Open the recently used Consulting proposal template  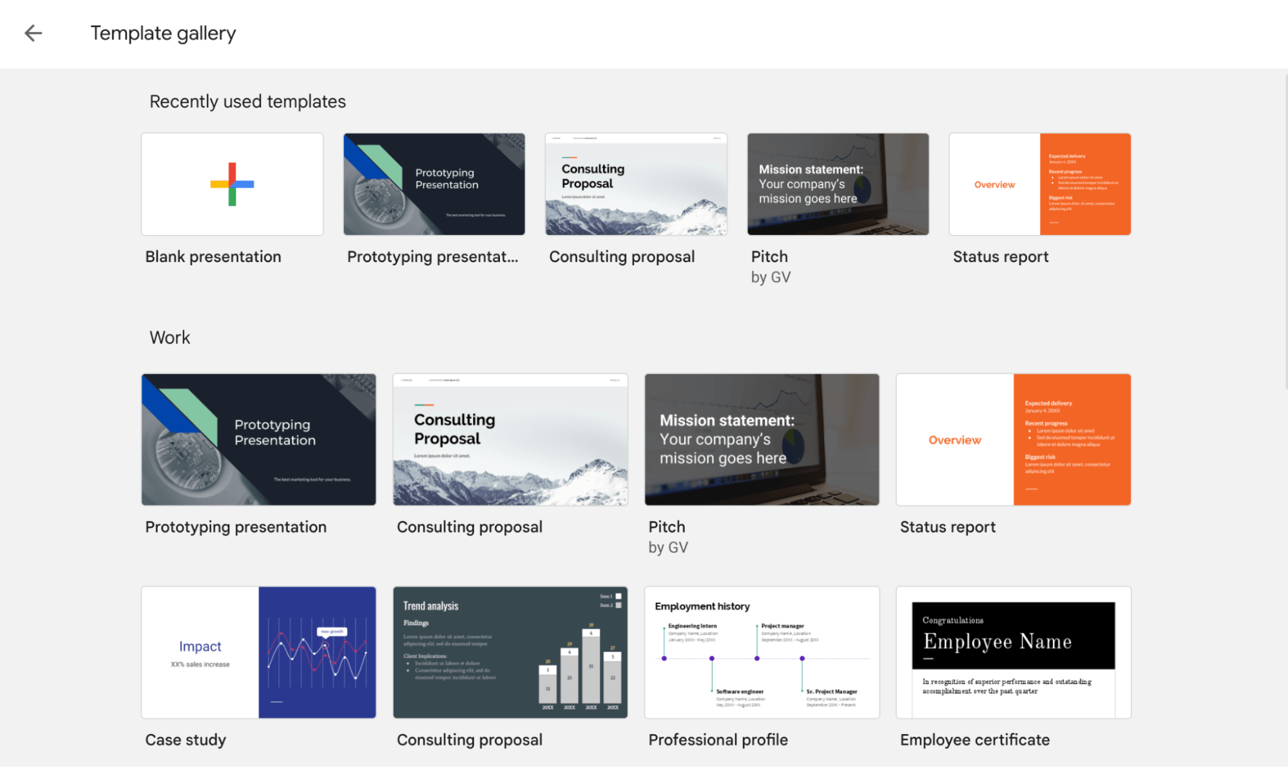[635, 184]
